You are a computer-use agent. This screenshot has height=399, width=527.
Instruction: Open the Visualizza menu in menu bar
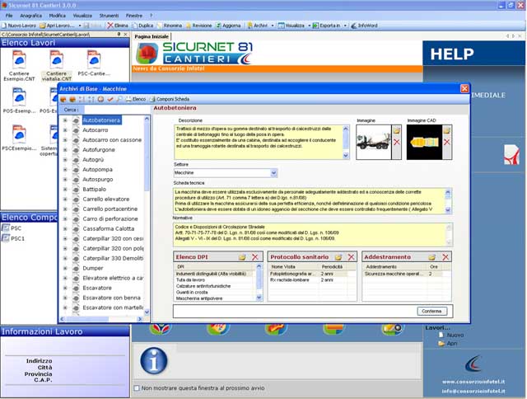pyautogui.click(x=82, y=16)
